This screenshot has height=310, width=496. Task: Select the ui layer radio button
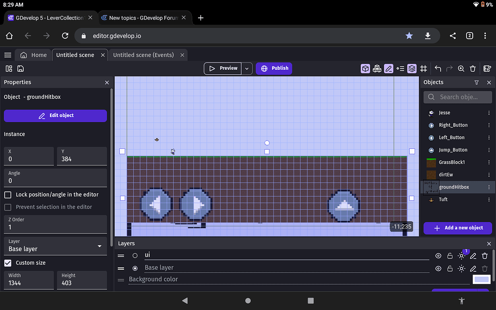click(135, 255)
